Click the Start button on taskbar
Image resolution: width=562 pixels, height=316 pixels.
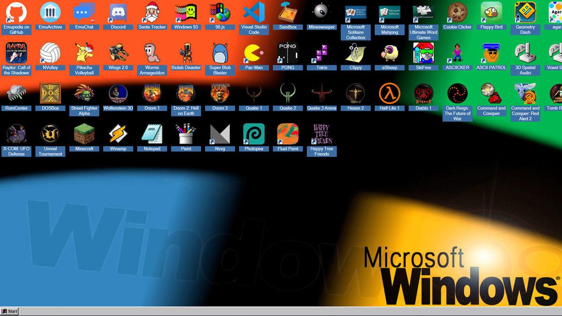click(x=10, y=311)
